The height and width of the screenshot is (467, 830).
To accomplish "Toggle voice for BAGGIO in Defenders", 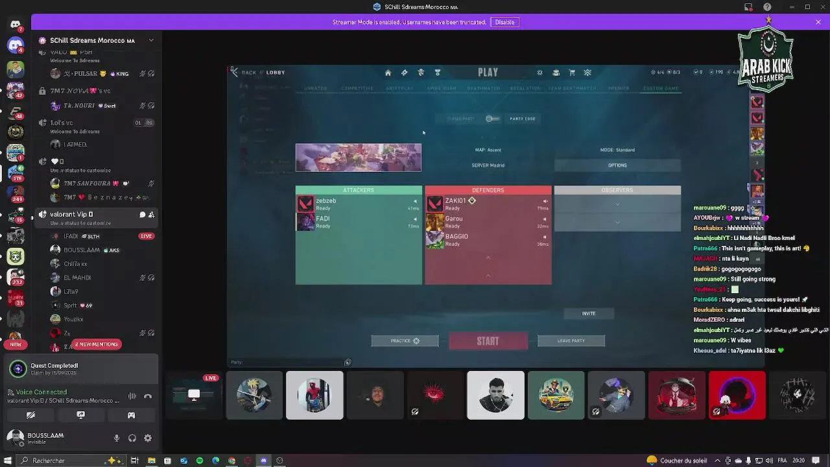I will [545, 237].
